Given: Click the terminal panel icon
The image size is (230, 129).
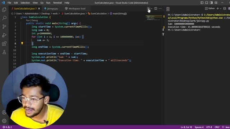Looking at the screenshot, I should (168, 9).
